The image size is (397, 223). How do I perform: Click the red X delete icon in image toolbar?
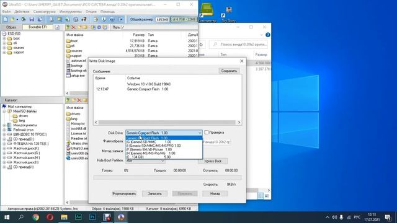tap(73, 27)
